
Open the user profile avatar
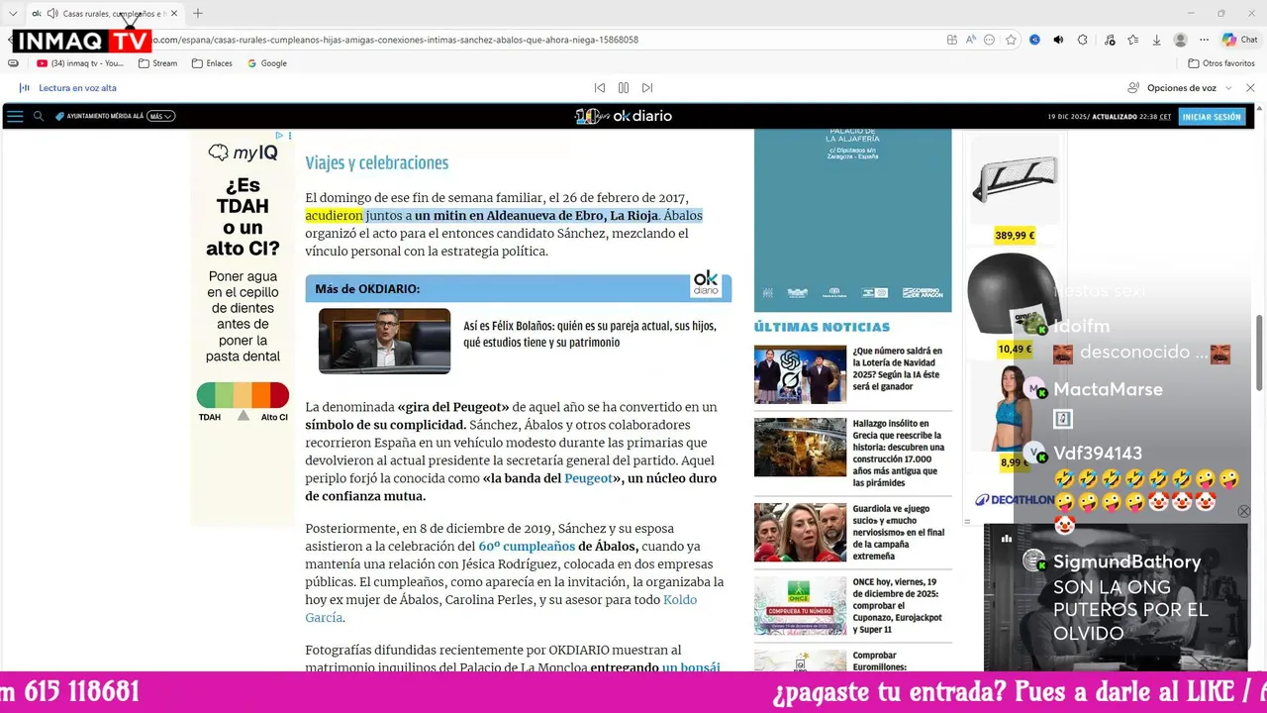tap(1180, 40)
